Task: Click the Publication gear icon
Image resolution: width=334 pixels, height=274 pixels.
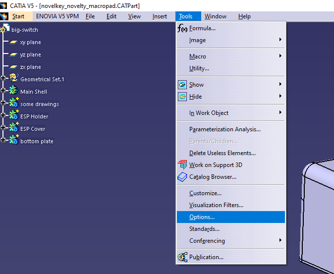Action: point(182,257)
